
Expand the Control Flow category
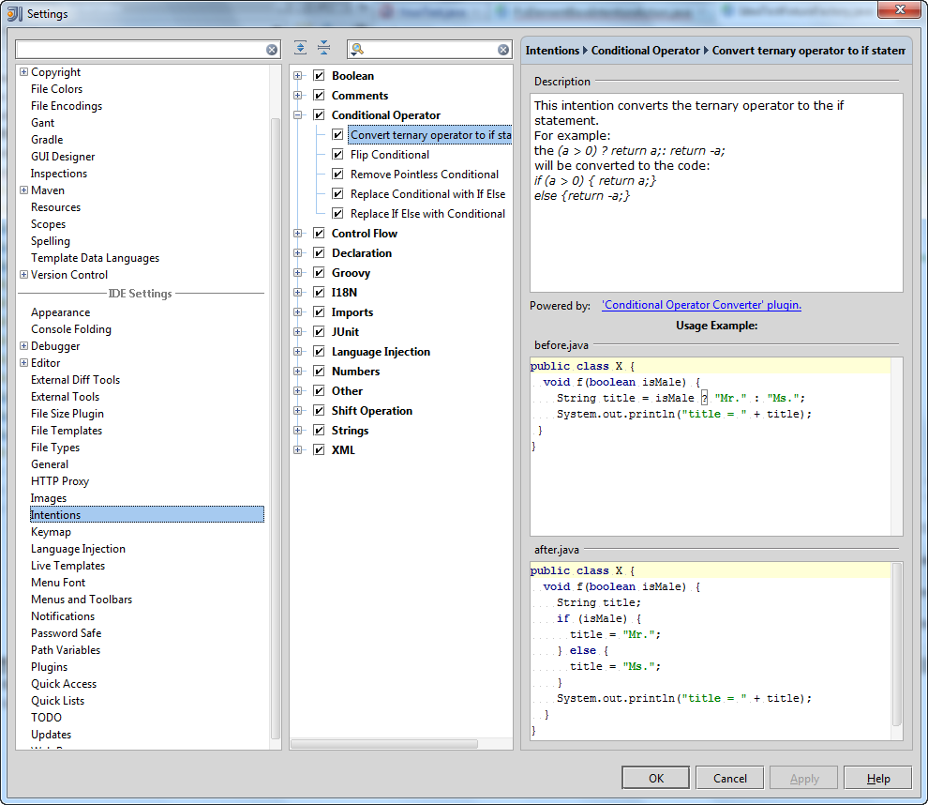coord(298,234)
